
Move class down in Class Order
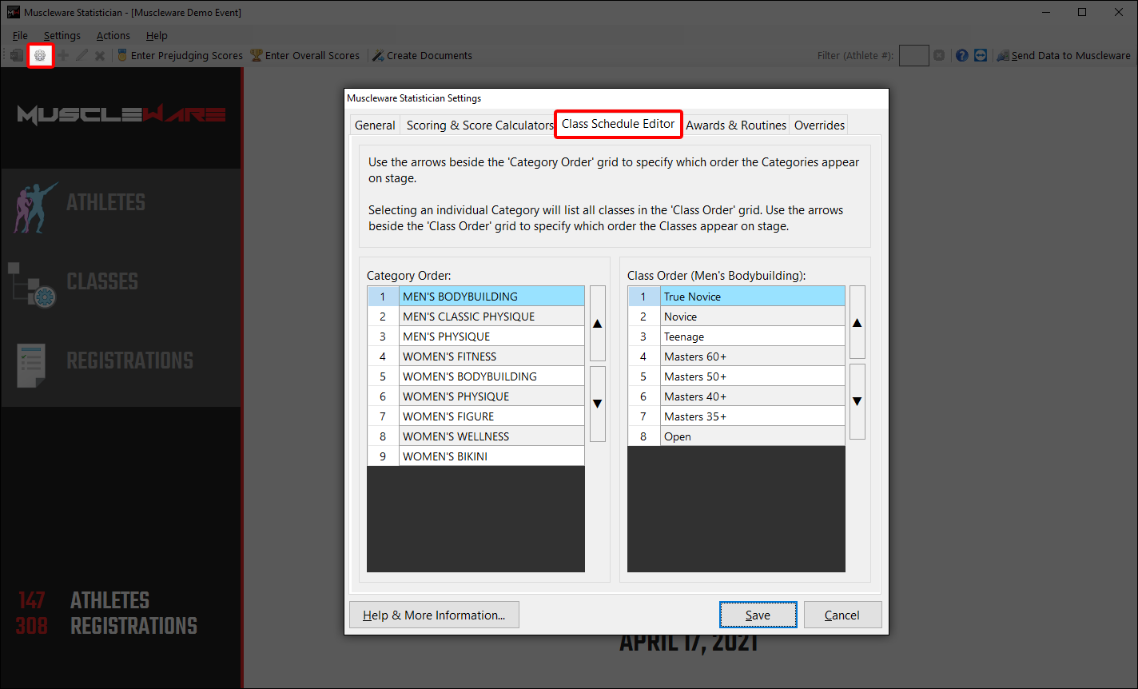tap(857, 401)
